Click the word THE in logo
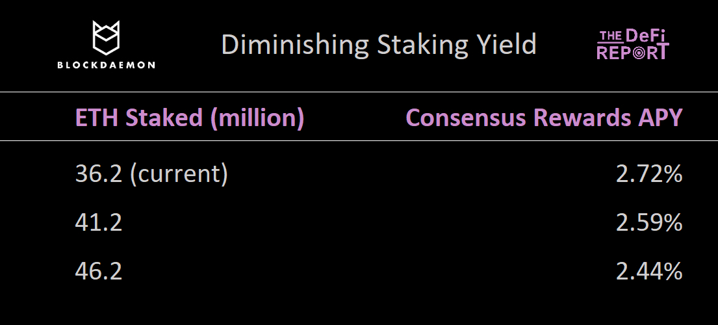 [x=609, y=35]
